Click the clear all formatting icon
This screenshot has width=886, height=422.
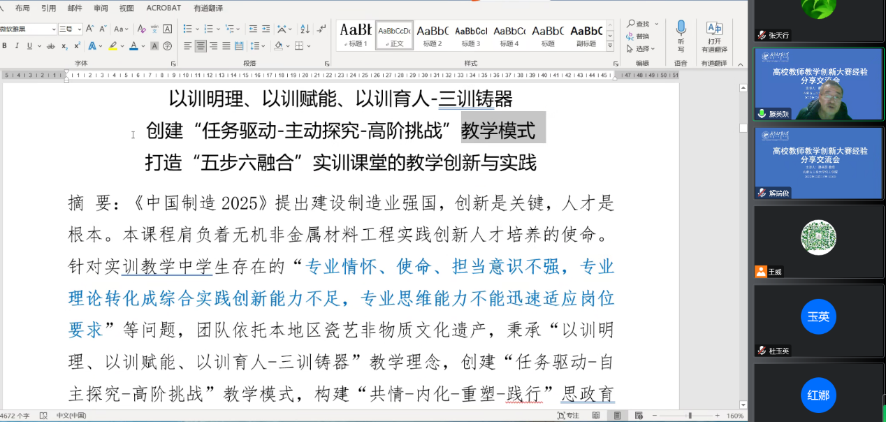142,29
